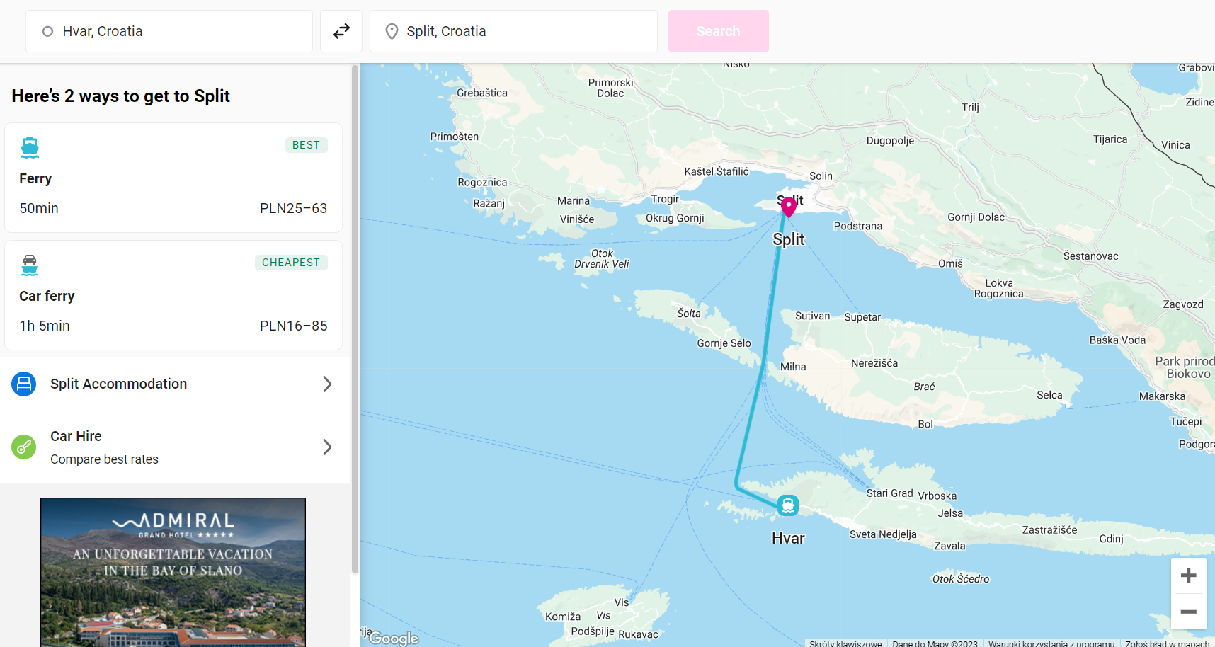The height and width of the screenshot is (647, 1215).
Task: Zoom in the map with plus button
Action: coord(1188,576)
